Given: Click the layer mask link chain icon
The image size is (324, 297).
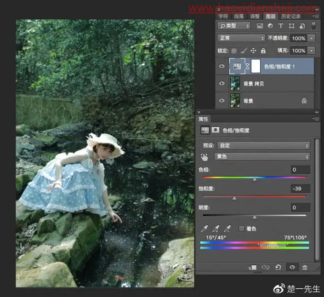Looking at the screenshot, I should [x=247, y=66].
